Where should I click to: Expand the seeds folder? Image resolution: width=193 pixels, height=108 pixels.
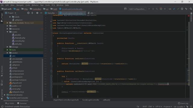(10, 17)
